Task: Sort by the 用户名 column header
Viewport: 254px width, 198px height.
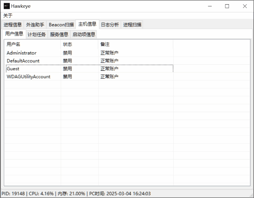Action: click(32, 44)
